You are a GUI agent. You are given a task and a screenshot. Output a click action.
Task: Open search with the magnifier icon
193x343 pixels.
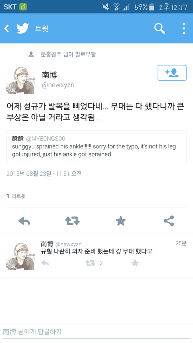[160, 29]
